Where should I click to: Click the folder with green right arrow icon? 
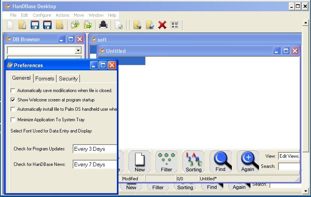coord(88,25)
